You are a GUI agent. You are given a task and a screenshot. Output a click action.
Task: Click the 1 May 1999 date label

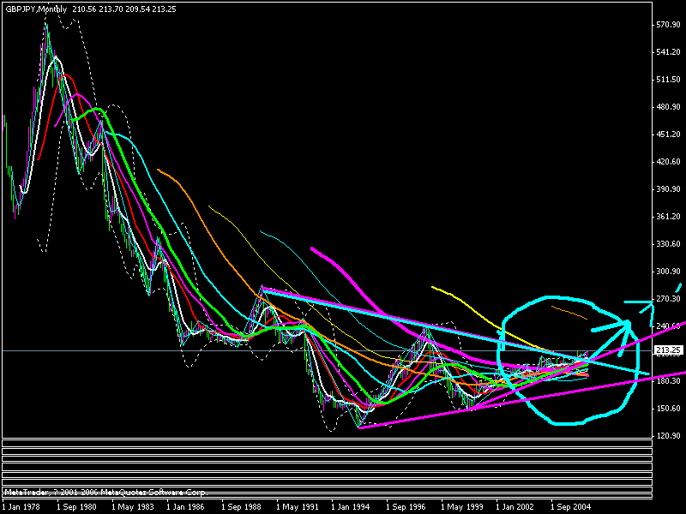tap(461, 506)
